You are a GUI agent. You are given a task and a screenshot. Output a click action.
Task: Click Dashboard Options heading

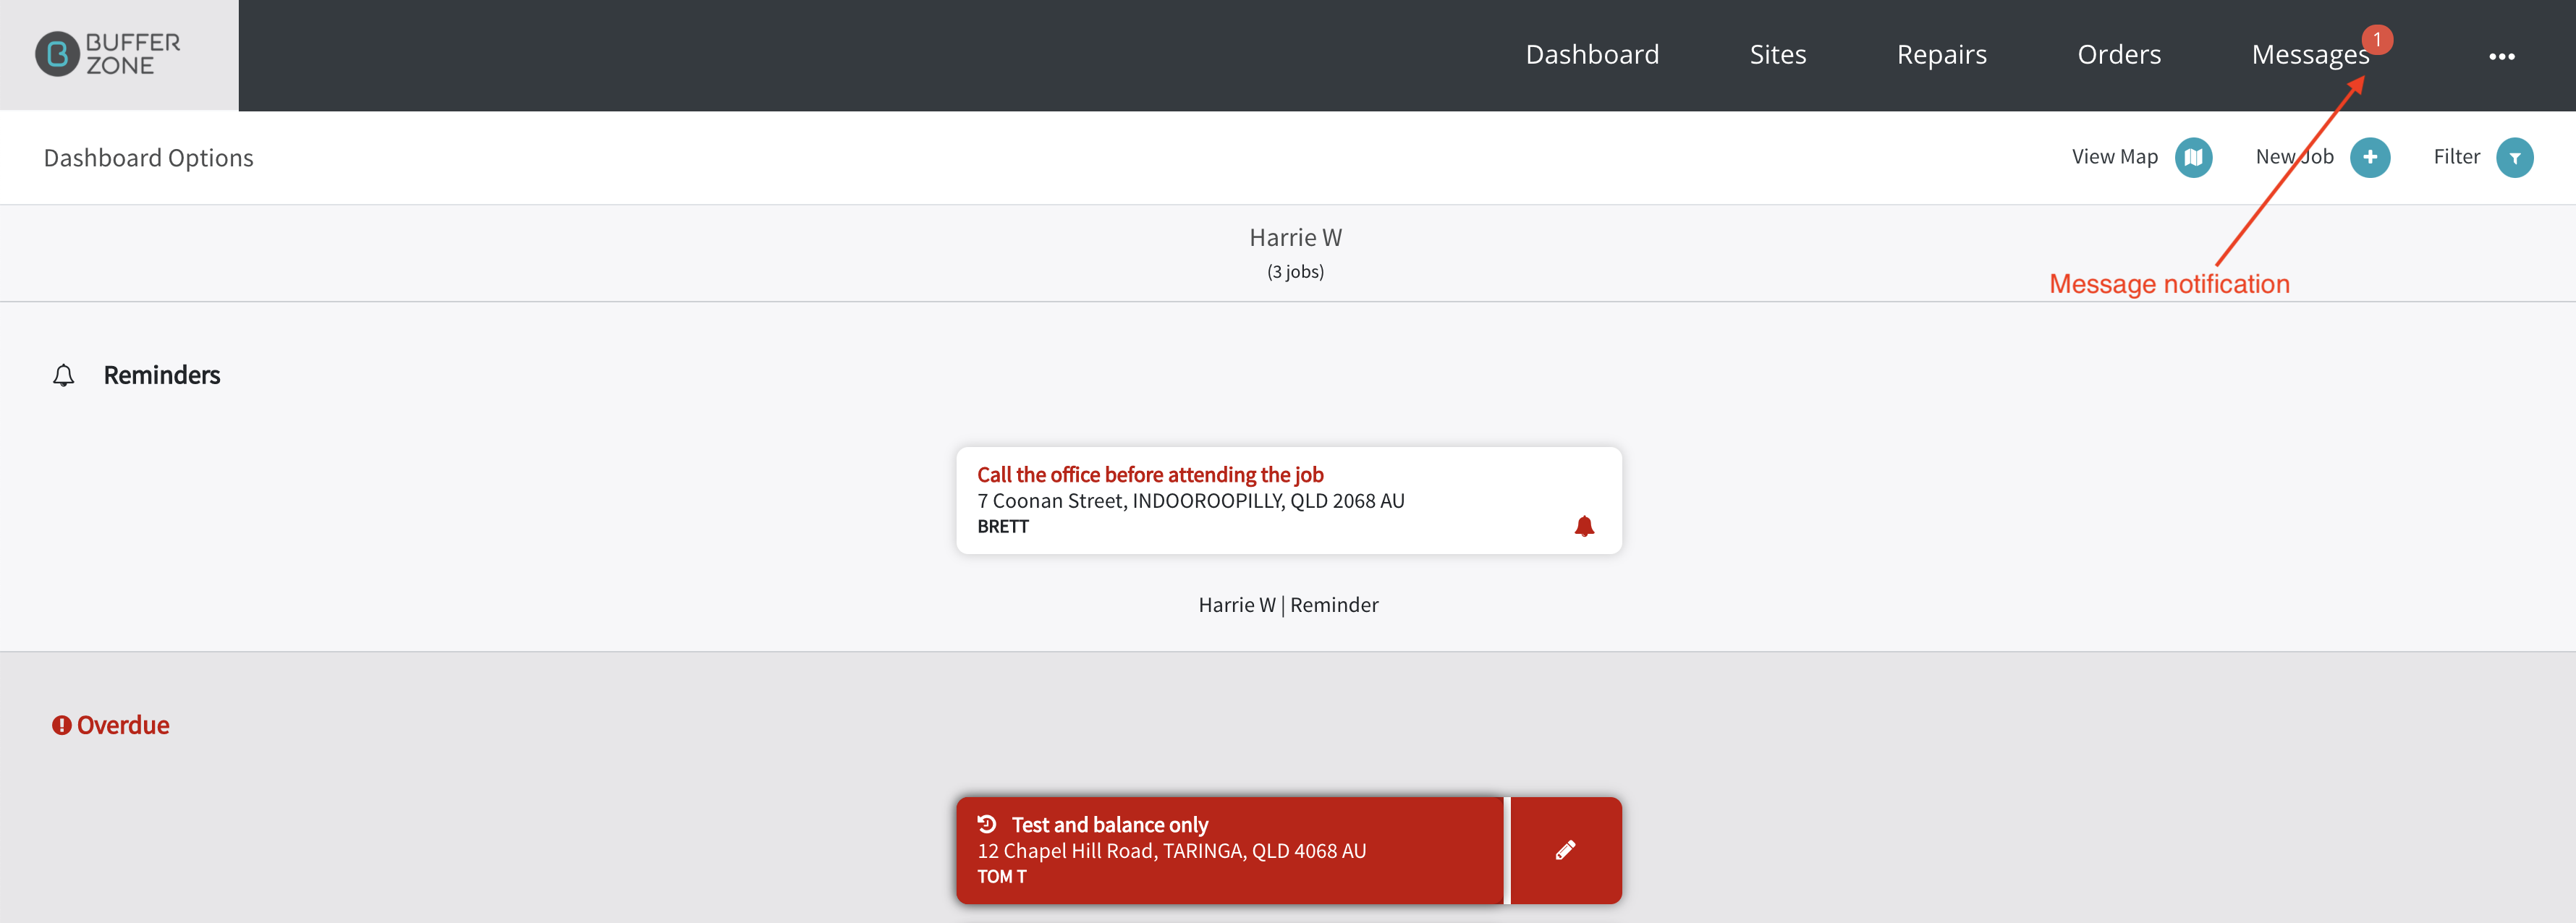tap(148, 158)
